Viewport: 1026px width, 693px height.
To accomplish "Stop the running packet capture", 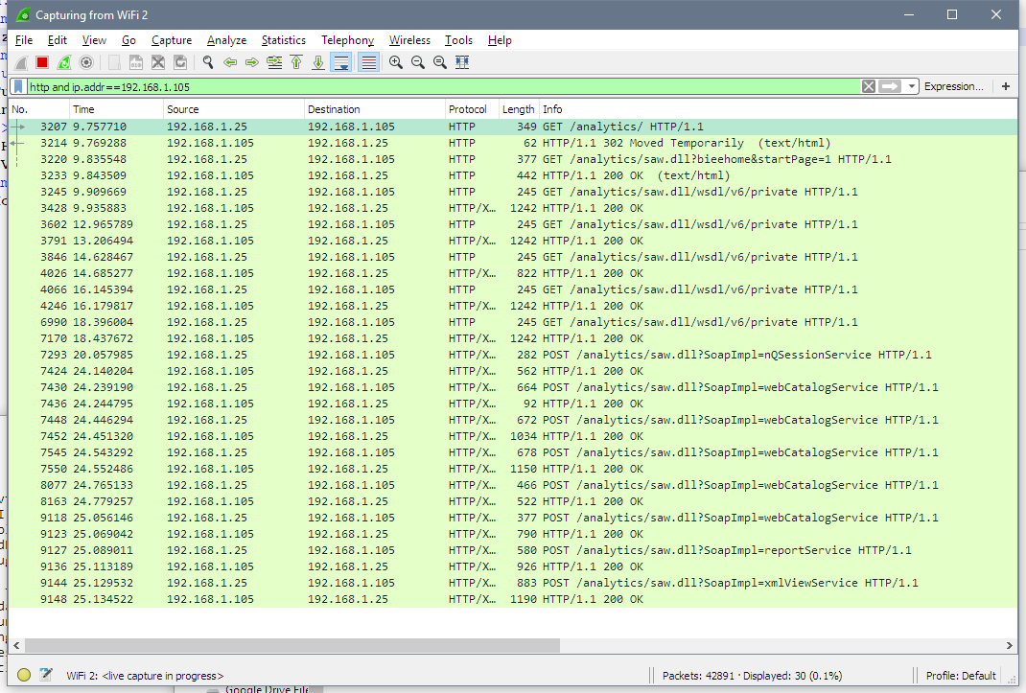I will pos(42,62).
